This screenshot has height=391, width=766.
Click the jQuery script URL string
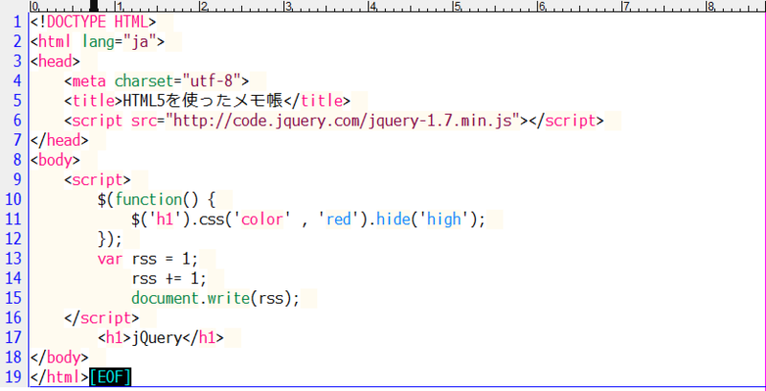(343, 121)
